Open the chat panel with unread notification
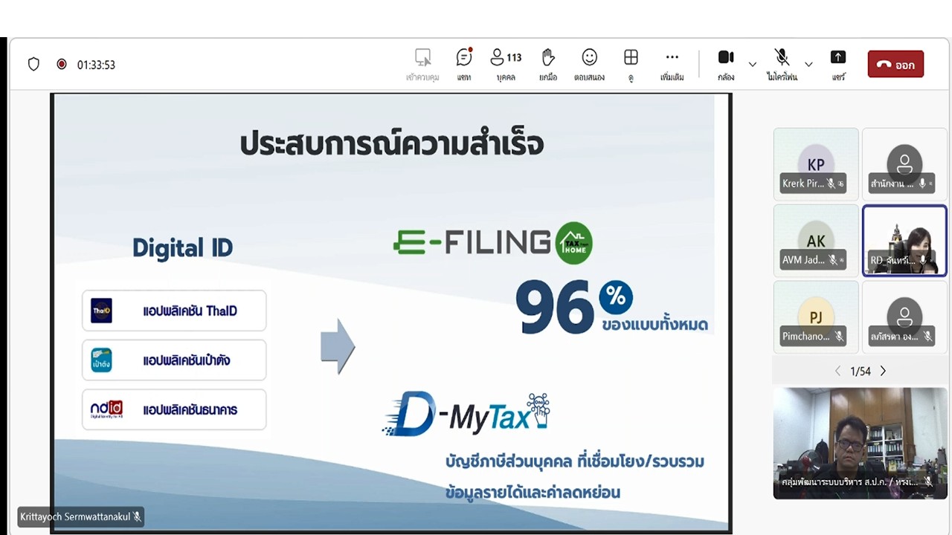 pyautogui.click(x=463, y=56)
